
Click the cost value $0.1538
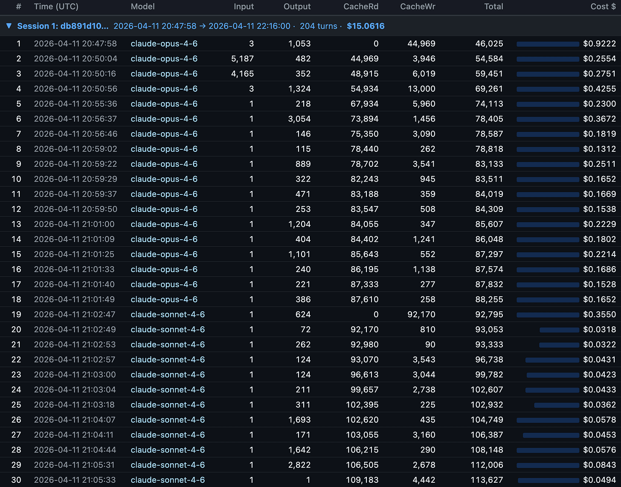coord(599,209)
